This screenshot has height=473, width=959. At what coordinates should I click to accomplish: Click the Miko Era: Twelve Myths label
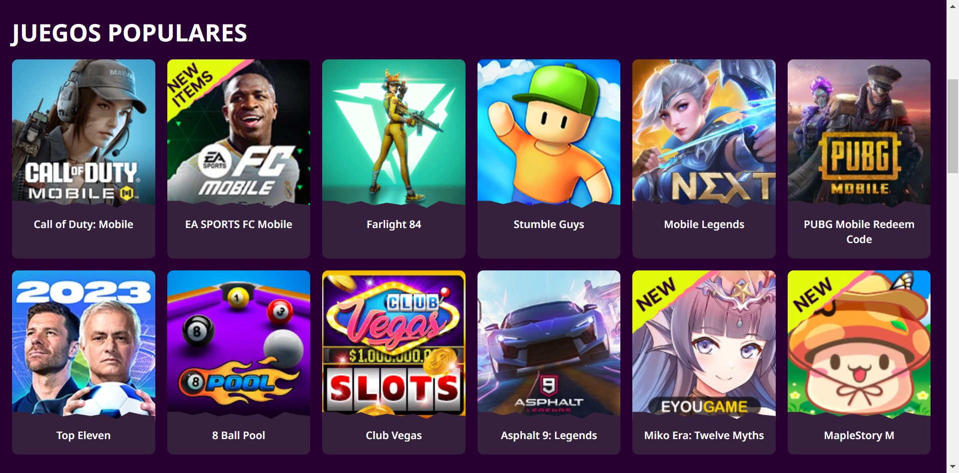pyautogui.click(x=704, y=436)
